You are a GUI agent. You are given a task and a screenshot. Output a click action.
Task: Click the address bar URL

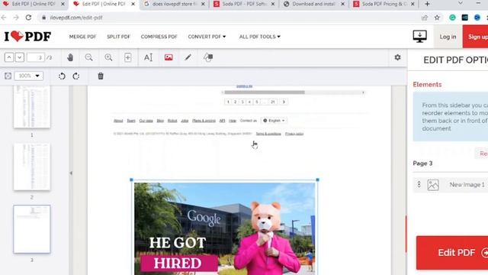point(76,18)
